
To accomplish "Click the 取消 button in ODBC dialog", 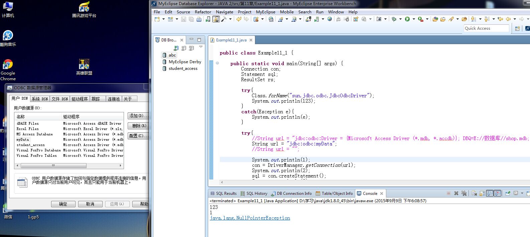I will coord(90,204).
